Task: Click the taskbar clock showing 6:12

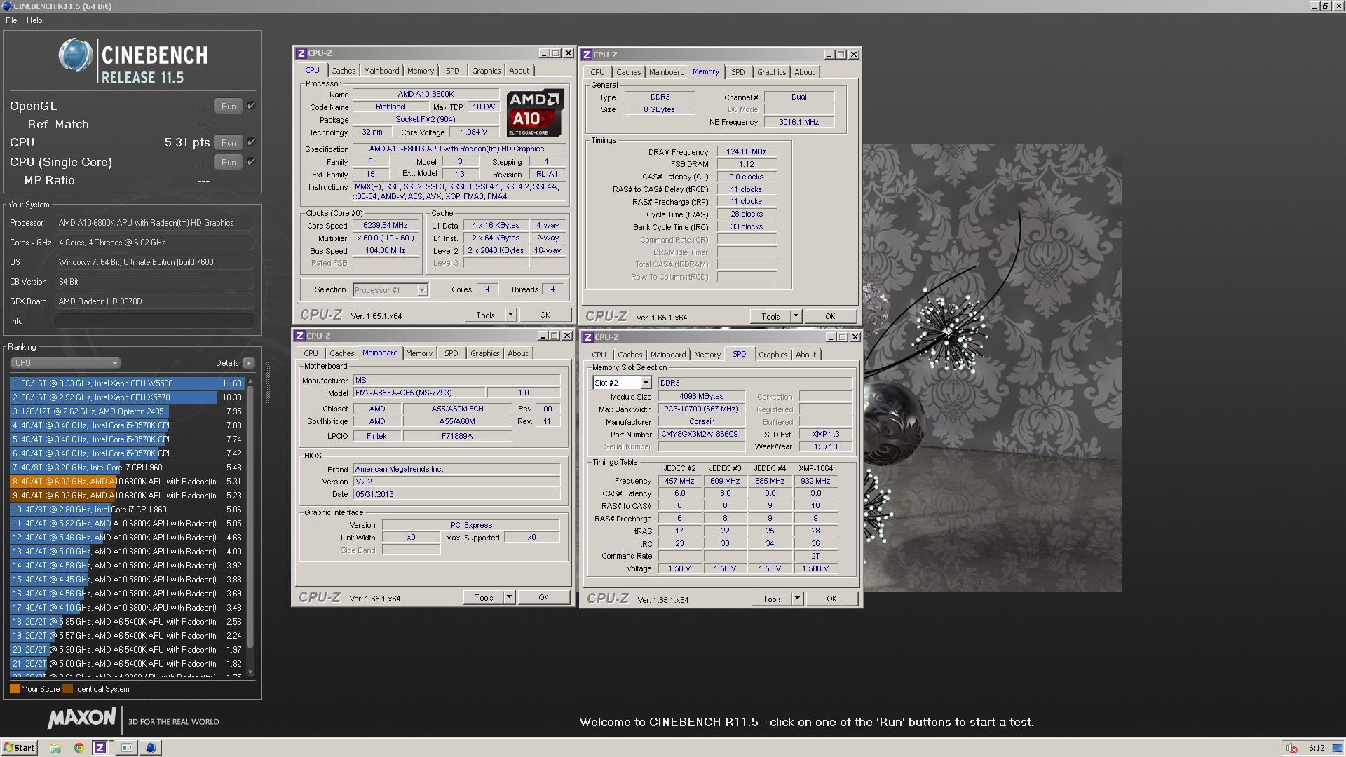Action: click(x=1317, y=748)
